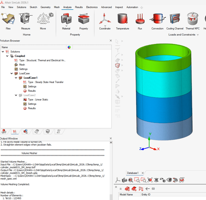The height and width of the screenshot is (200, 206).
Task: Switch to the Results ribbon tab
Action: point(79,7)
